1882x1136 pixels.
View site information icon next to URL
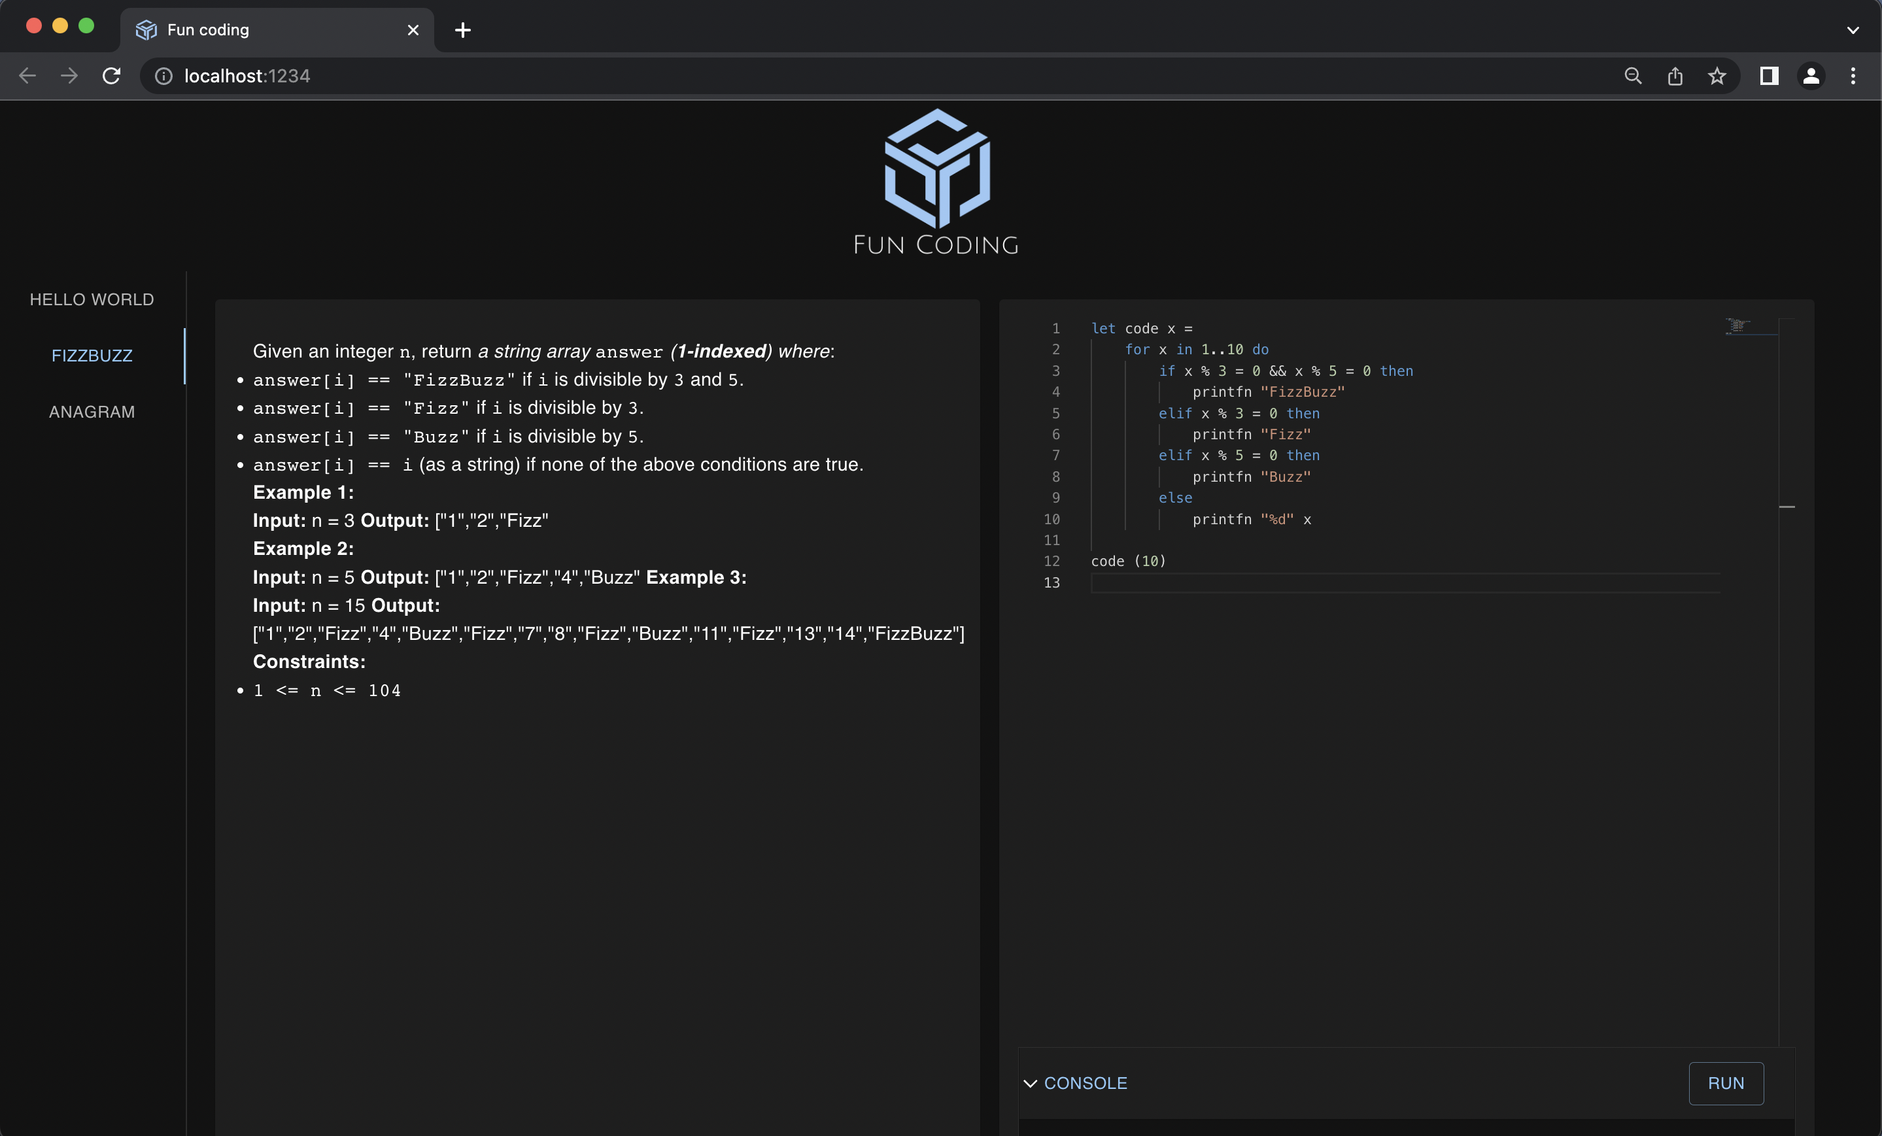(163, 76)
